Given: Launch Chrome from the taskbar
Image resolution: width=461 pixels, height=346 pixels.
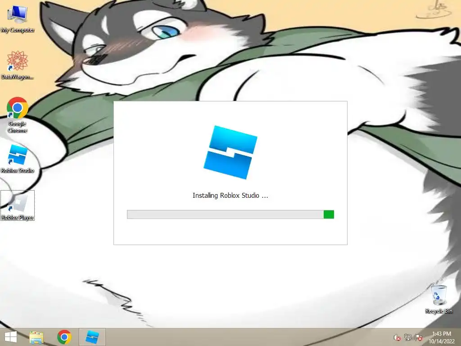Looking at the screenshot, I should tap(64, 337).
